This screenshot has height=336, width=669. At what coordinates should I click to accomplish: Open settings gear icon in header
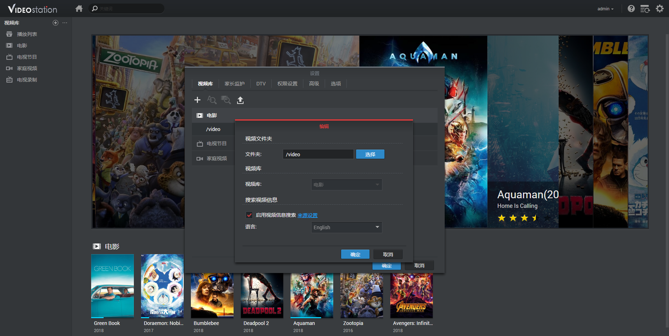click(660, 9)
